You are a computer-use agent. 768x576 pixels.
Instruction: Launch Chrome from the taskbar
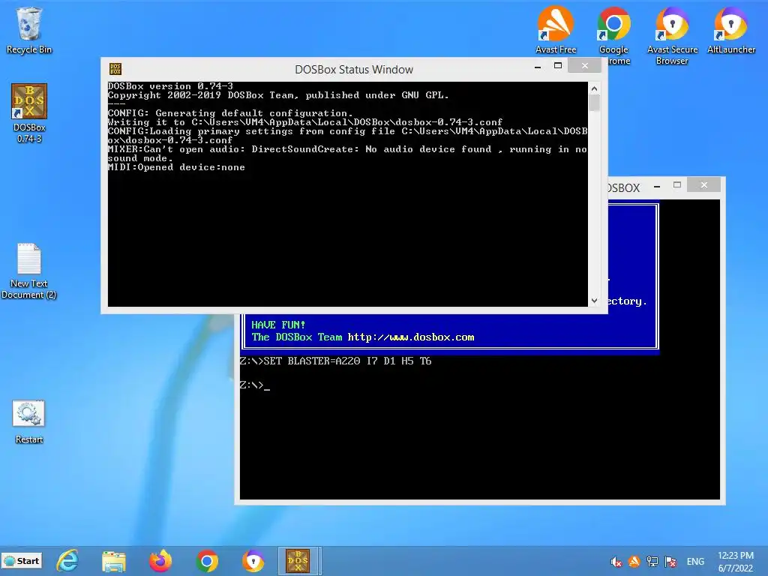(x=207, y=561)
